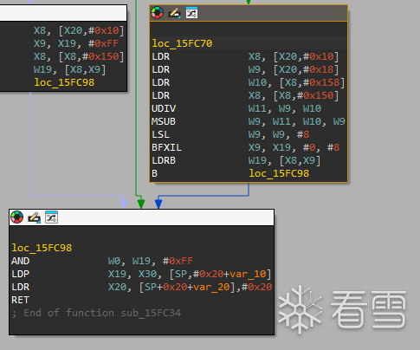Click the var_20 stack variable
This screenshot has width=420, height=350.
(211, 287)
